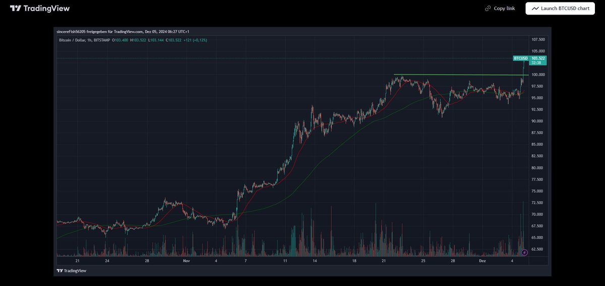
Task: Click the 24 date label on time axis
Action: pos(108,261)
